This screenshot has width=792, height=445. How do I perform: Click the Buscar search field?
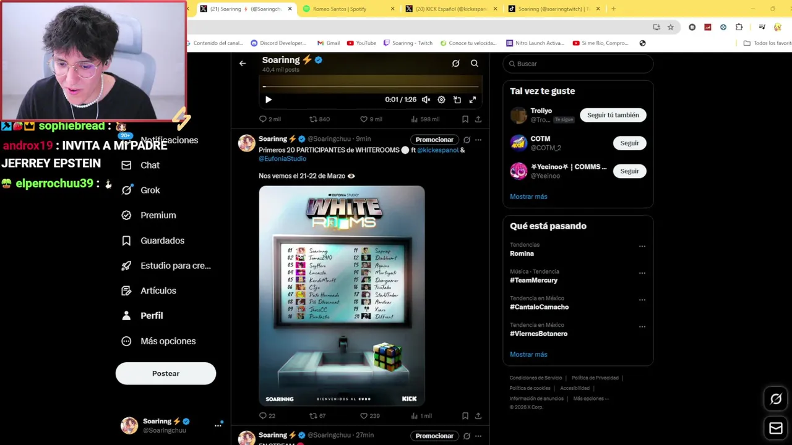pos(578,64)
